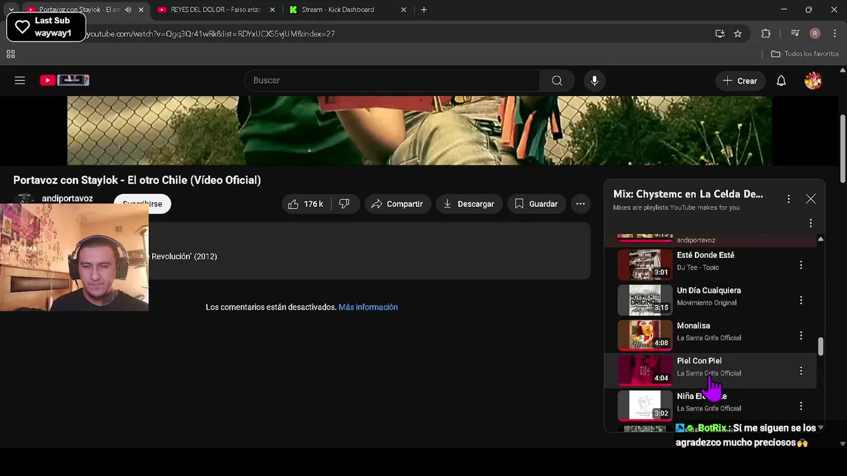Open the YouTube account avatar menu
847x476 pixels.
(x=813, y=81)
